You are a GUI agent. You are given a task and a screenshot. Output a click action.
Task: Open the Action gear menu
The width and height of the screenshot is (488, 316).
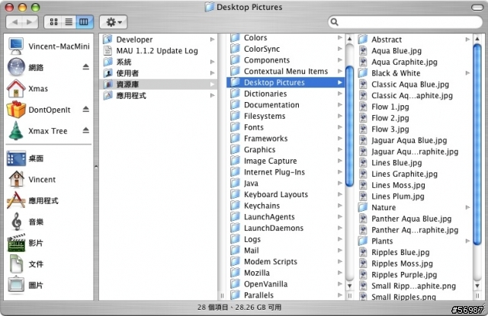tap(114, 22)
